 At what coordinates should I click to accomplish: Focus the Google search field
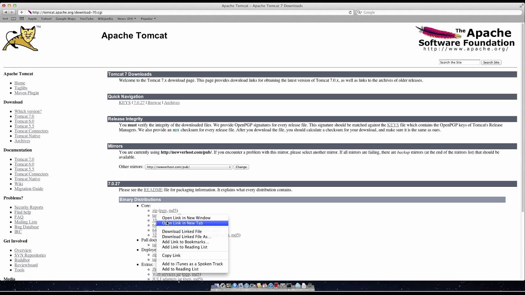pos(439,12)
